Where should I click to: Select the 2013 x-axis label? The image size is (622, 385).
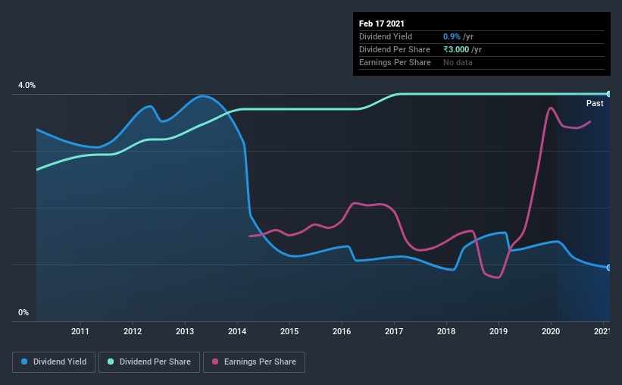click(185, 331)
